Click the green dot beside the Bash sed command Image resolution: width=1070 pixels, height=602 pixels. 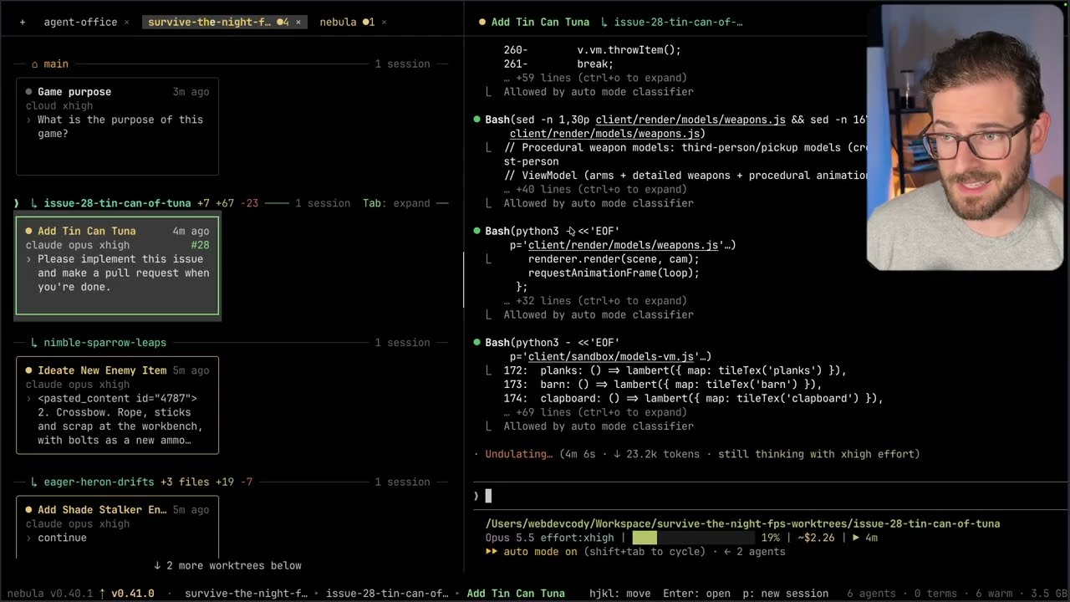477,120
